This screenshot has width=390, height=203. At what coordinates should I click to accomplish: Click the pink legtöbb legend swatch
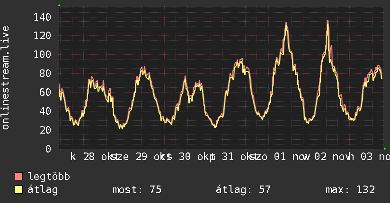(x=18, y=177)
